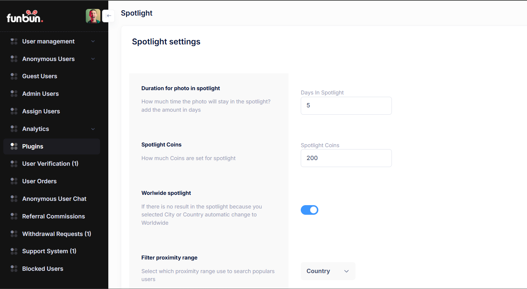The width and height of the screenshot is (527, 289).
Task: Click the User Orders grid icon
Action: (x=14, y=181)
